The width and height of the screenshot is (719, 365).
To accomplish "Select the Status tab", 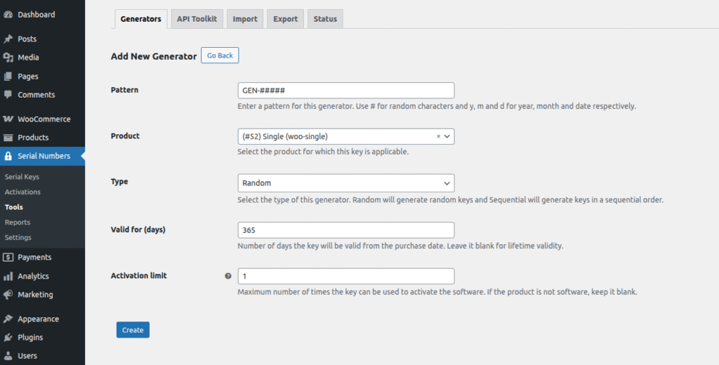I will pyautogui.click(x=325, y=19).
